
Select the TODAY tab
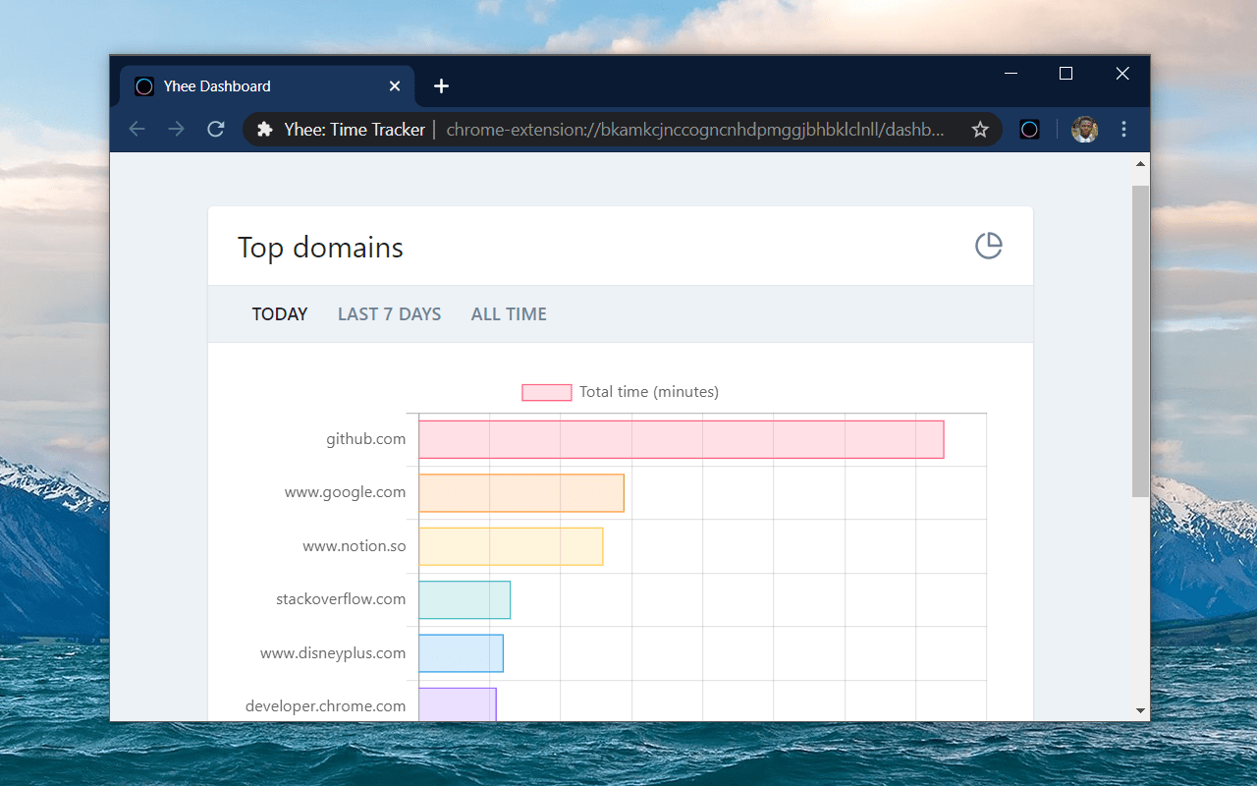[x=280, y=314]
